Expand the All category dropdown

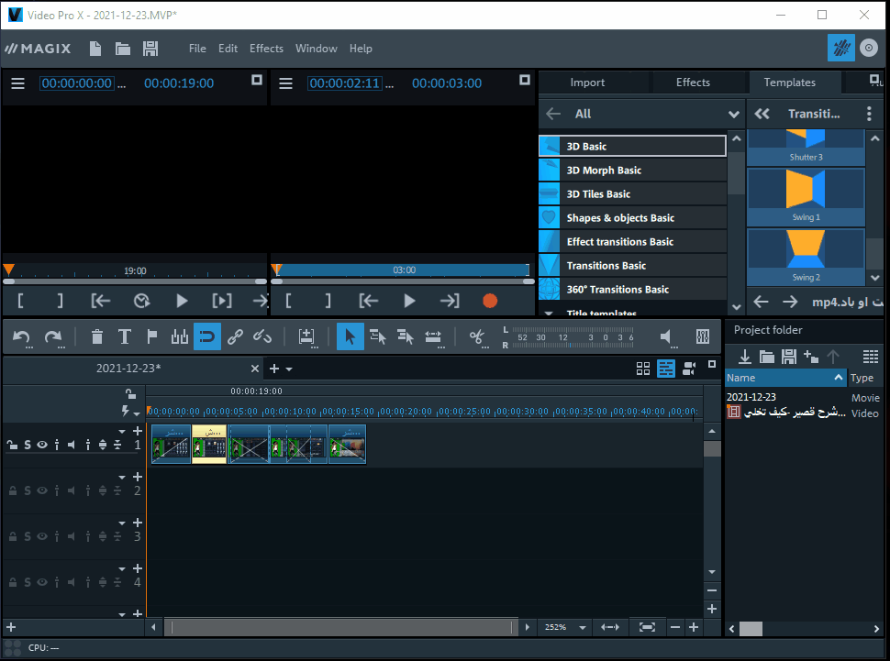click(734, 114)
